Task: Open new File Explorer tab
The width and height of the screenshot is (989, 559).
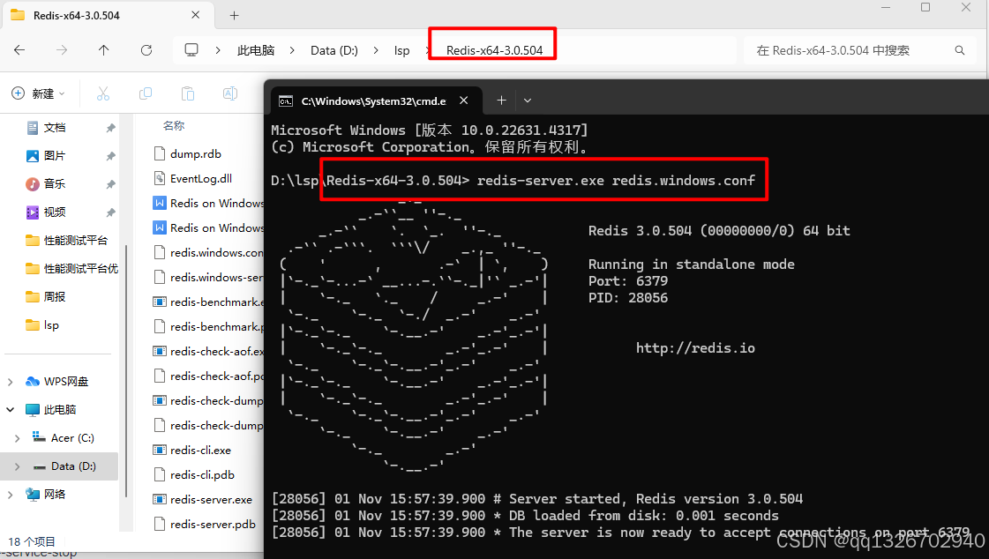Action: (x=234, y=15)
